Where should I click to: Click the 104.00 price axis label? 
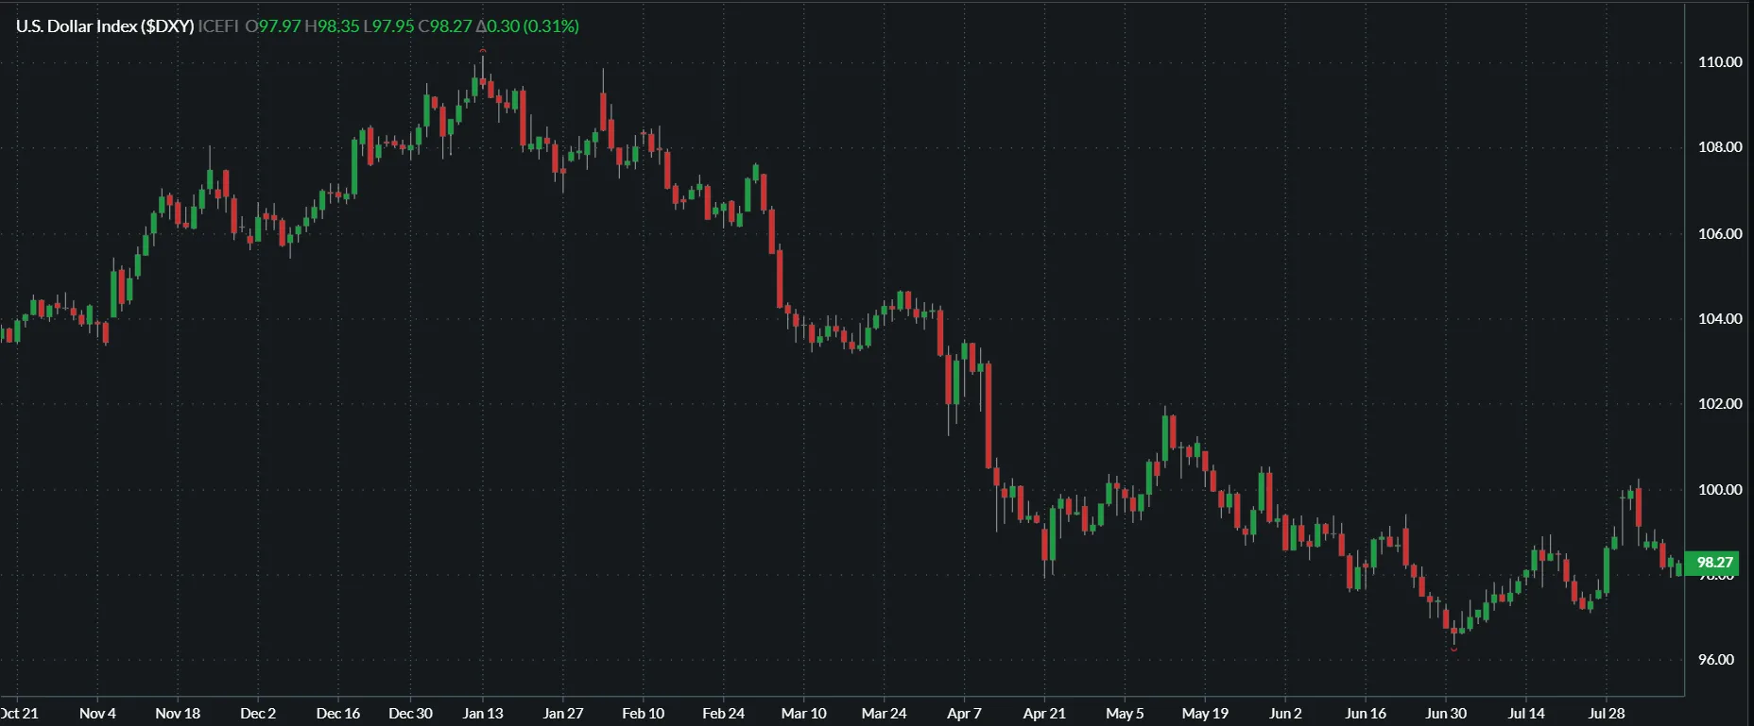coord(1719,319)
